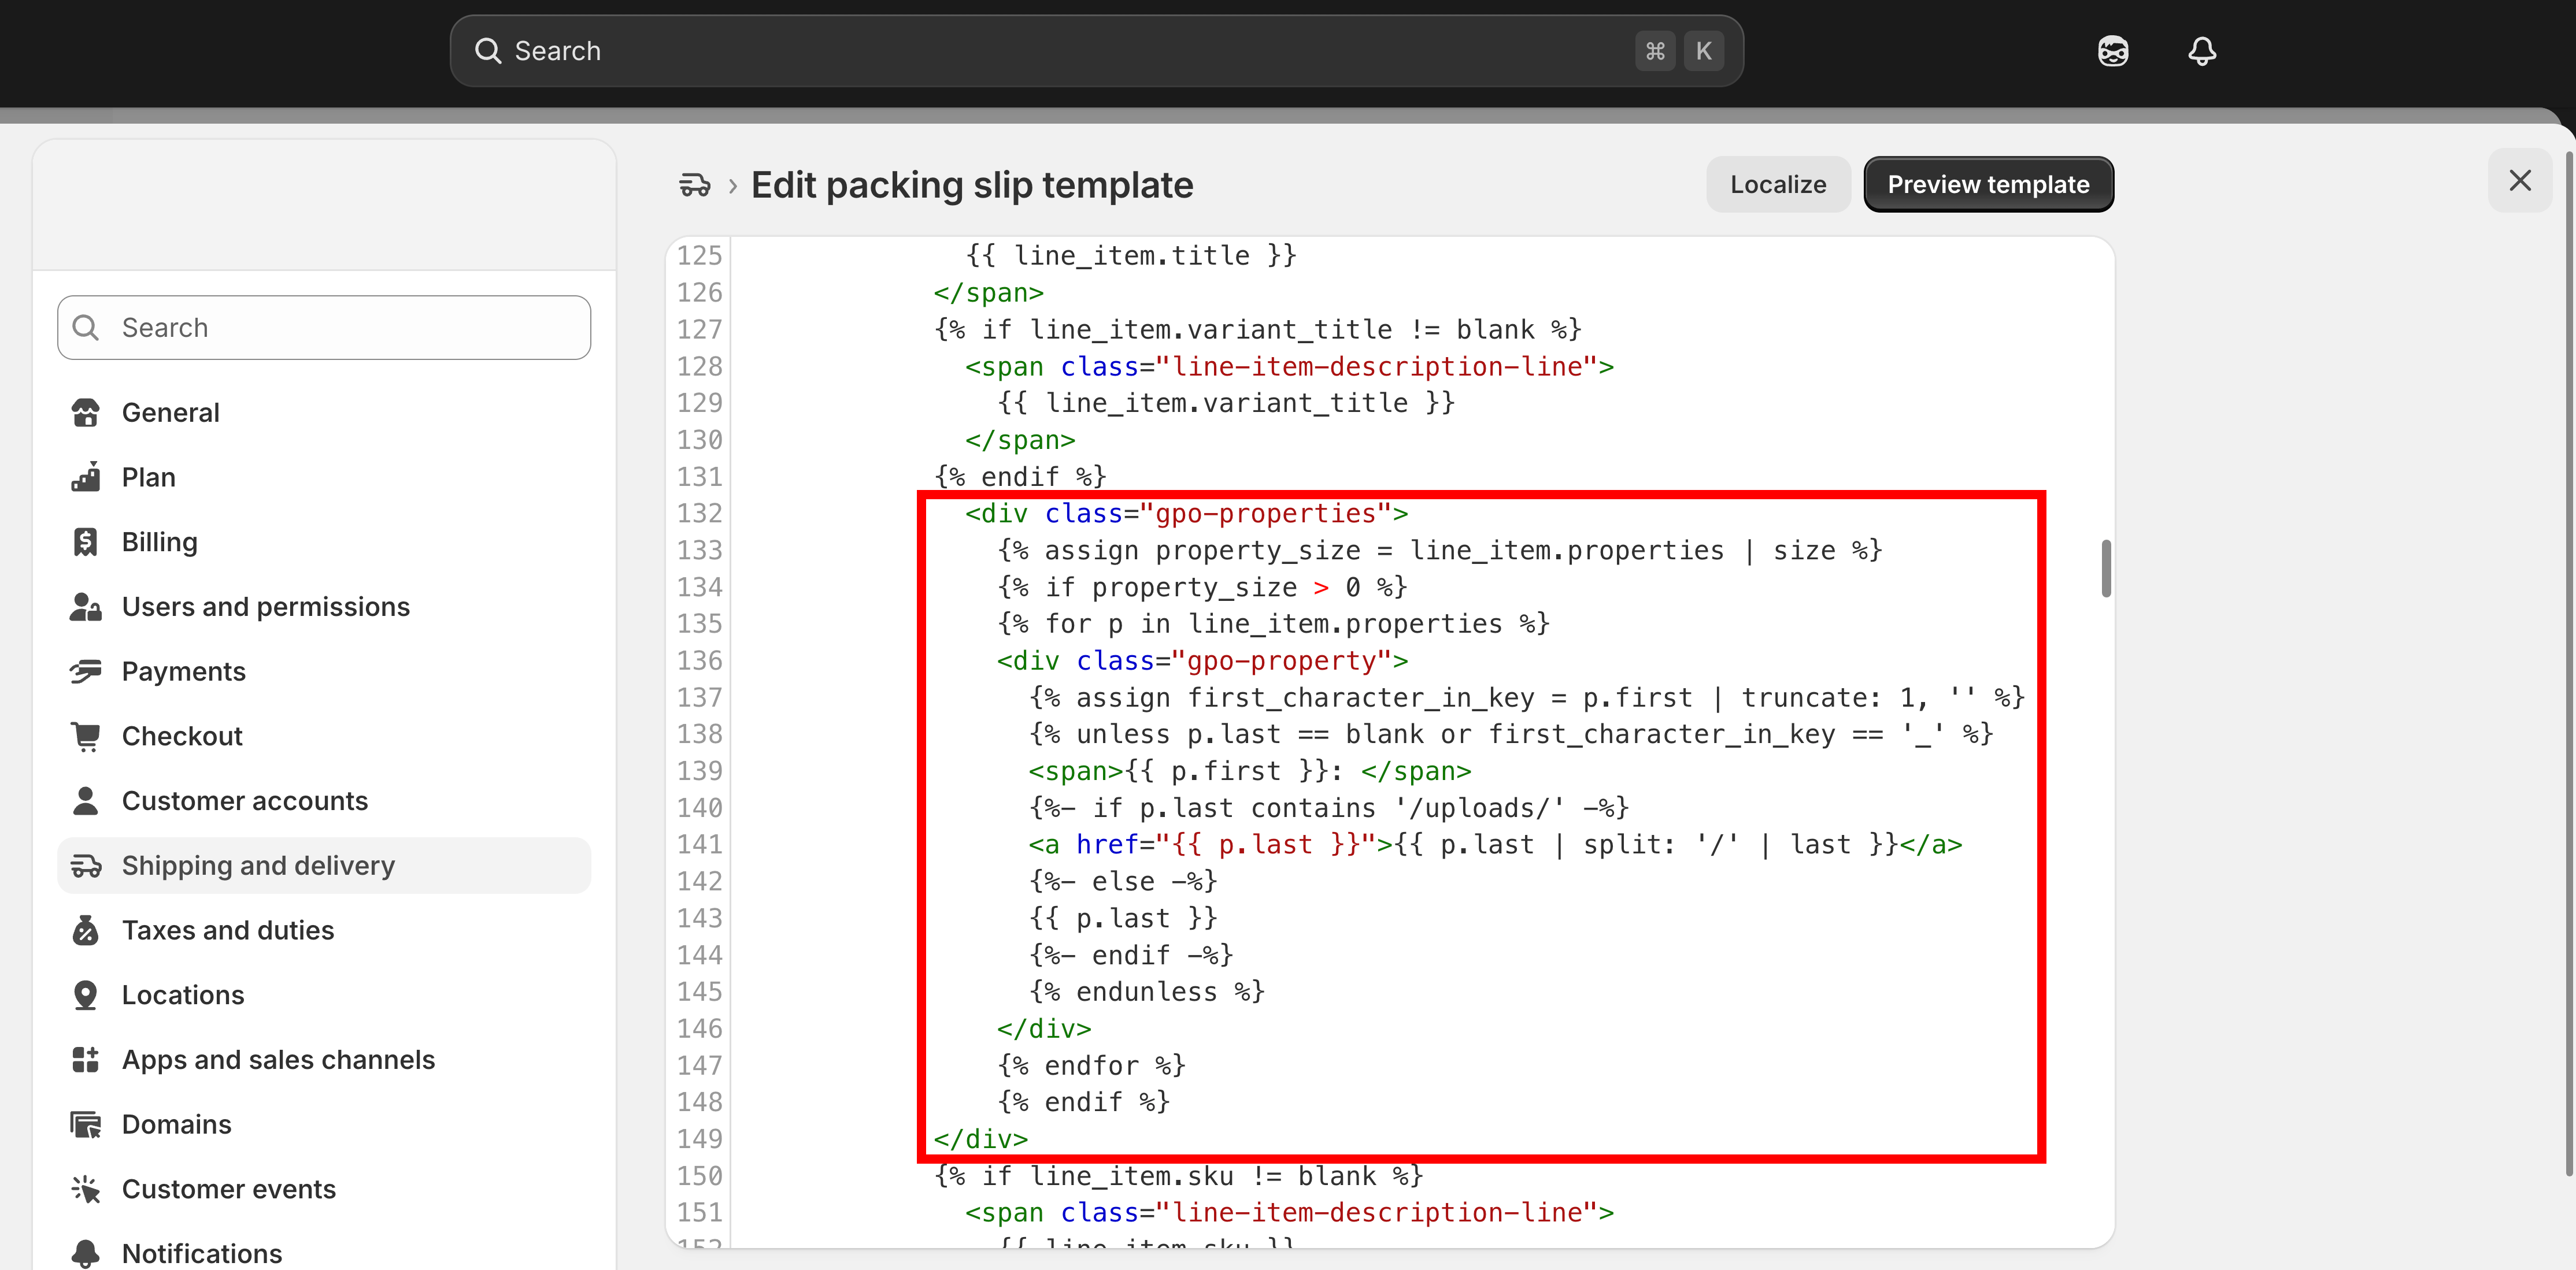Click the Taxes and duties icon

(x=86, y=930)
